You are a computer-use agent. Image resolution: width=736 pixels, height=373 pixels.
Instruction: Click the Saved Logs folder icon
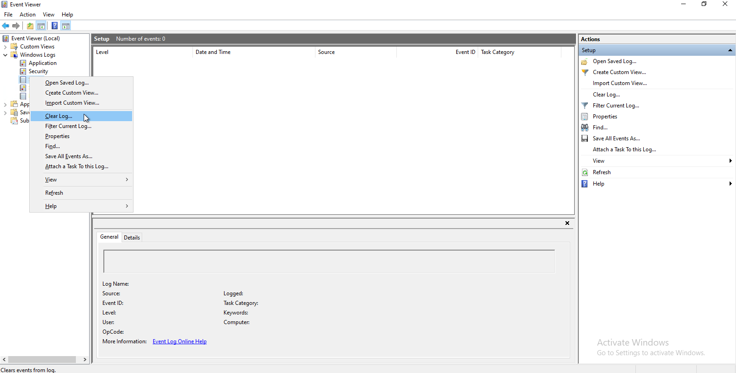pos(14,112)
